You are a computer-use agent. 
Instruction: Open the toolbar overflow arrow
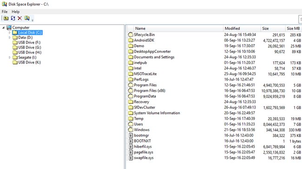(33, 20)
